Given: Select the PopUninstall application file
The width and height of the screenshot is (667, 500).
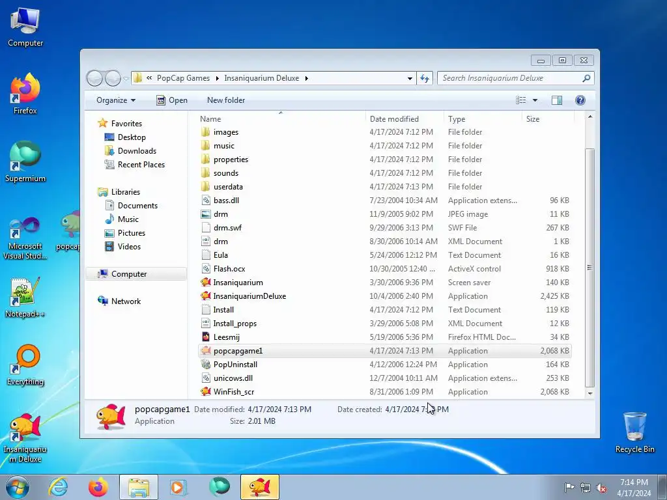Looking at the screenshot, I should click(235, 365).
